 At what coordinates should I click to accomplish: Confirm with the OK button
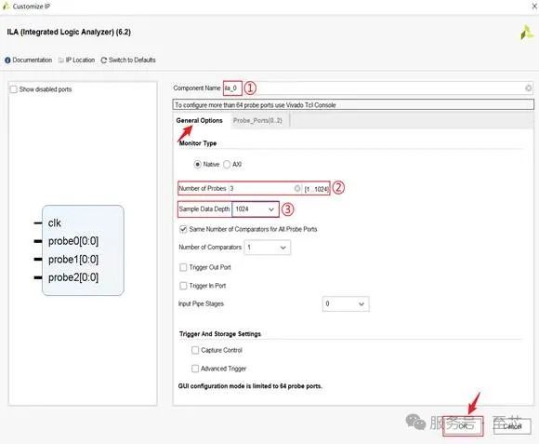pos(463,426)
